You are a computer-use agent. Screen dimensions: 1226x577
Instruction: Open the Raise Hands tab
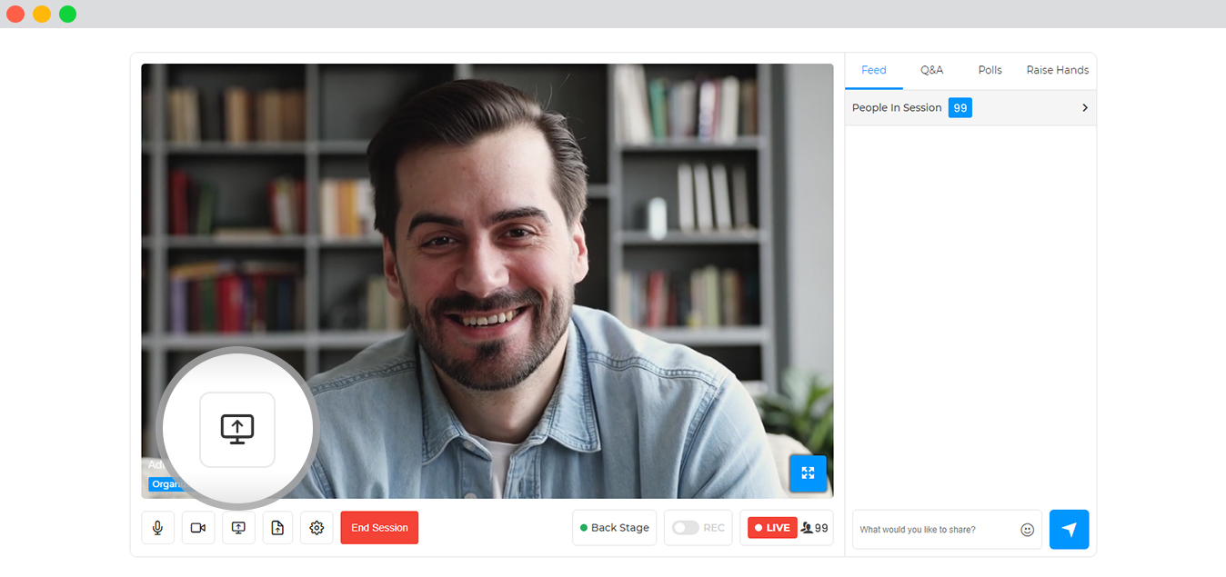click(1058, 70)
